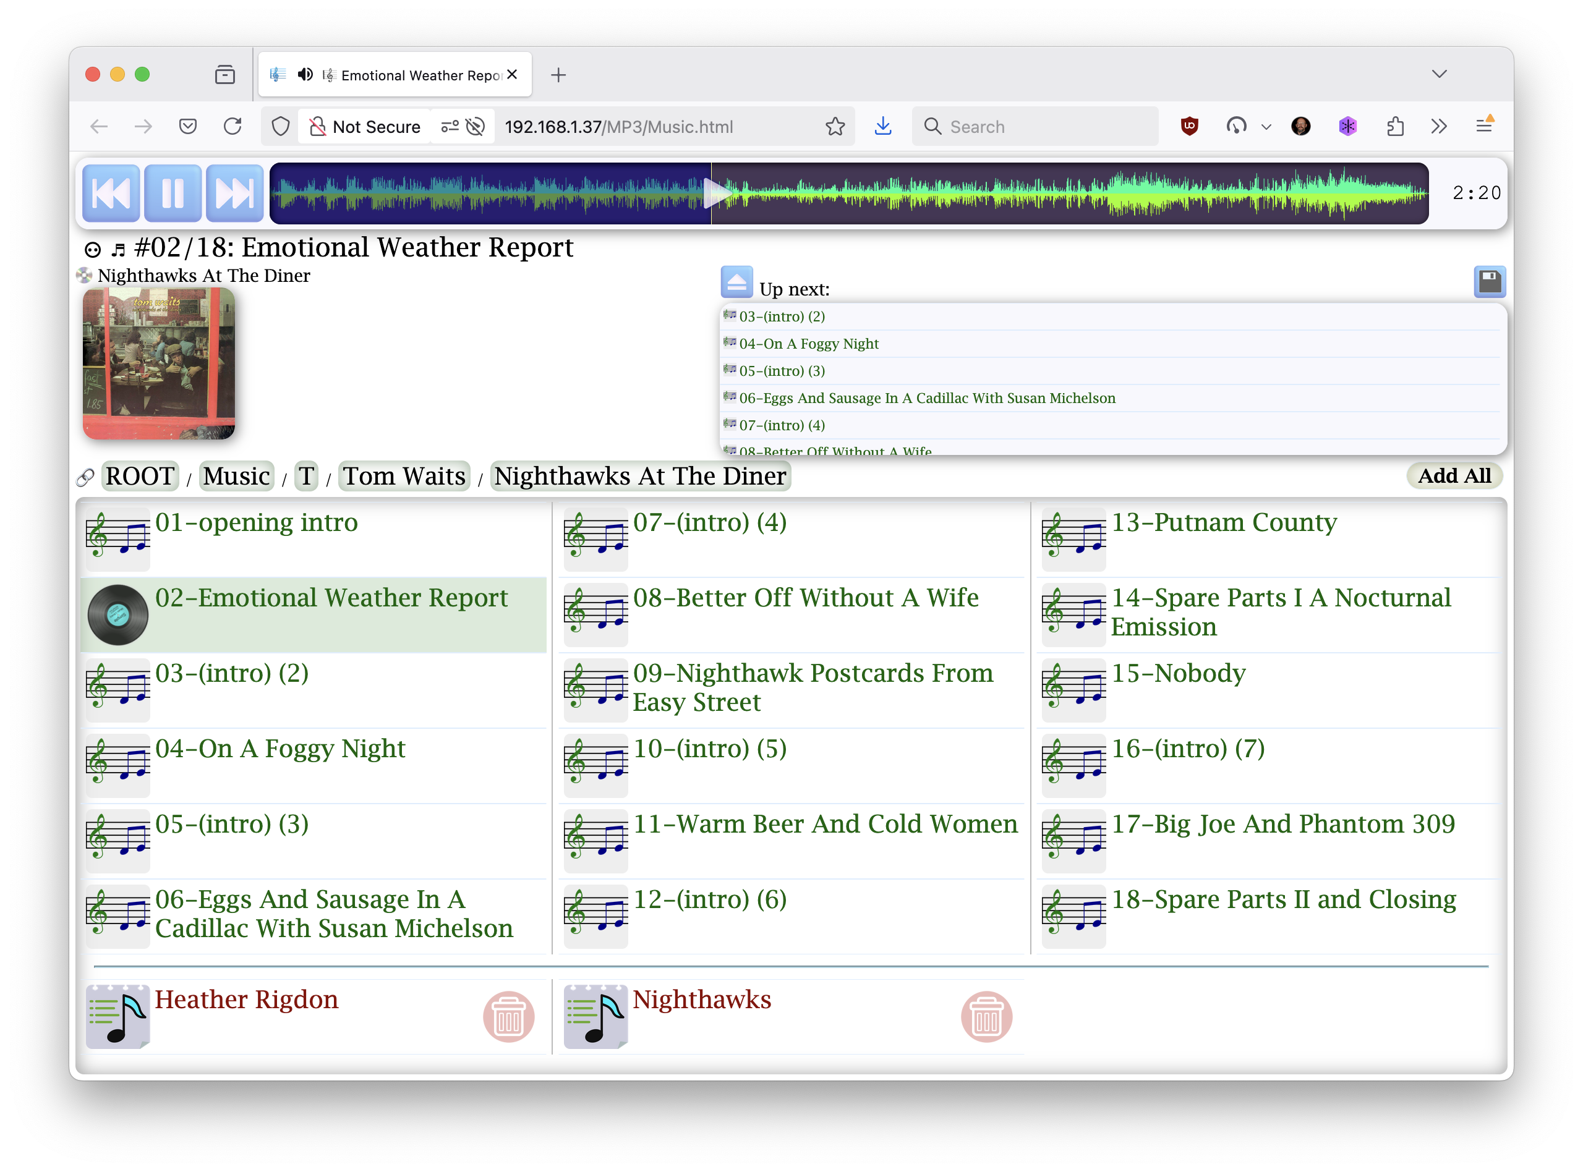Open Nighthawks At The Diner breadcrumb
The image size is (1583, 1172).
coord(640,476)
